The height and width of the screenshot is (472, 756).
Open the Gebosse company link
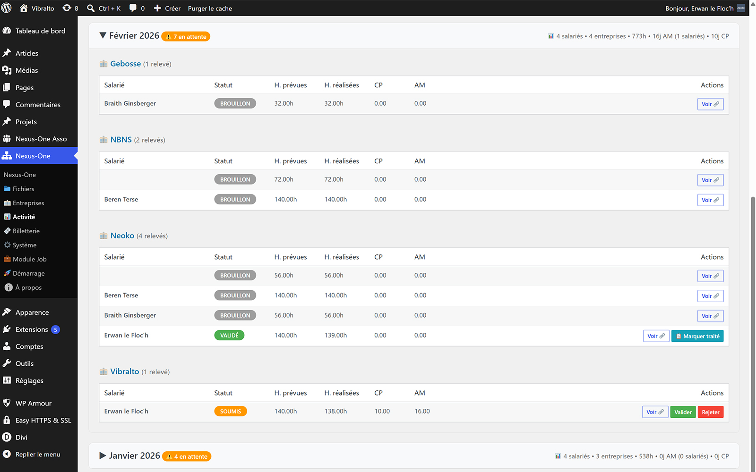click(x=126, y=64)
